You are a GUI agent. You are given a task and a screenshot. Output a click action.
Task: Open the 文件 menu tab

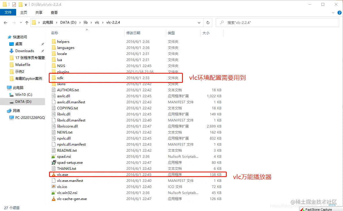(8, 12)
